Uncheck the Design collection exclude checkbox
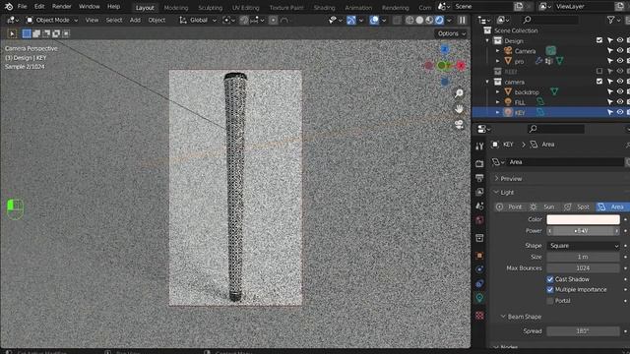This screenshot has width=630, height=354. (599, 40)
